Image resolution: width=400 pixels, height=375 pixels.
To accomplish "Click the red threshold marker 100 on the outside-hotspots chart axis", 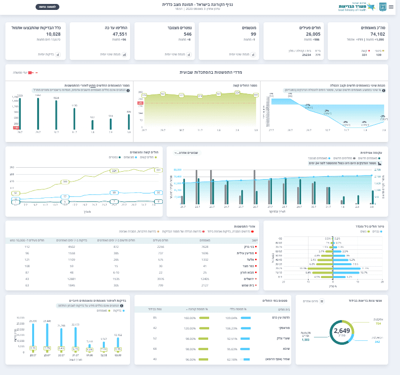I will pyautogui.click(x=16, y=127).
